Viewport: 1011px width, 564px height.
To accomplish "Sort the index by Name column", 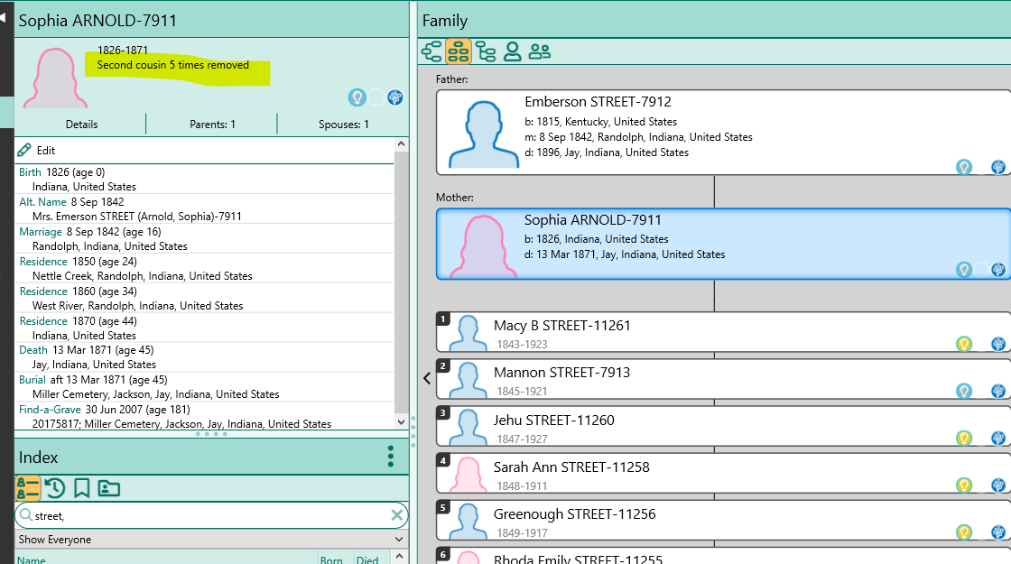I will click(x=32, y=559).
